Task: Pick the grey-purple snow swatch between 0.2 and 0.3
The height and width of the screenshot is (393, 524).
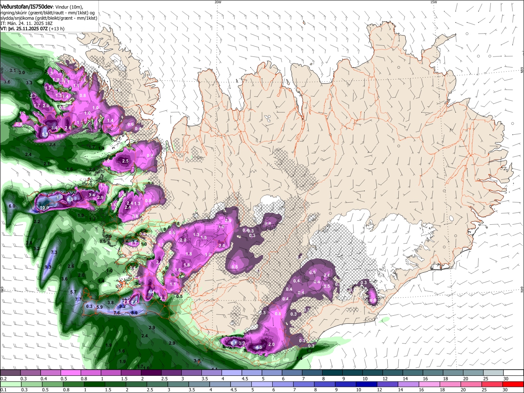Action: [x=10, y=373]
